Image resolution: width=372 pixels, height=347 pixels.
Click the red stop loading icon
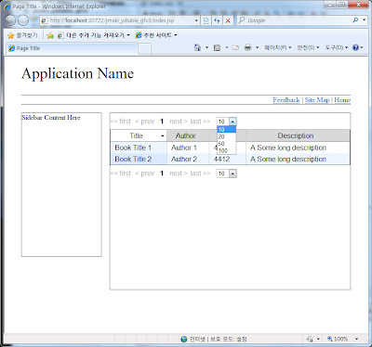click(x=228, y=20)
